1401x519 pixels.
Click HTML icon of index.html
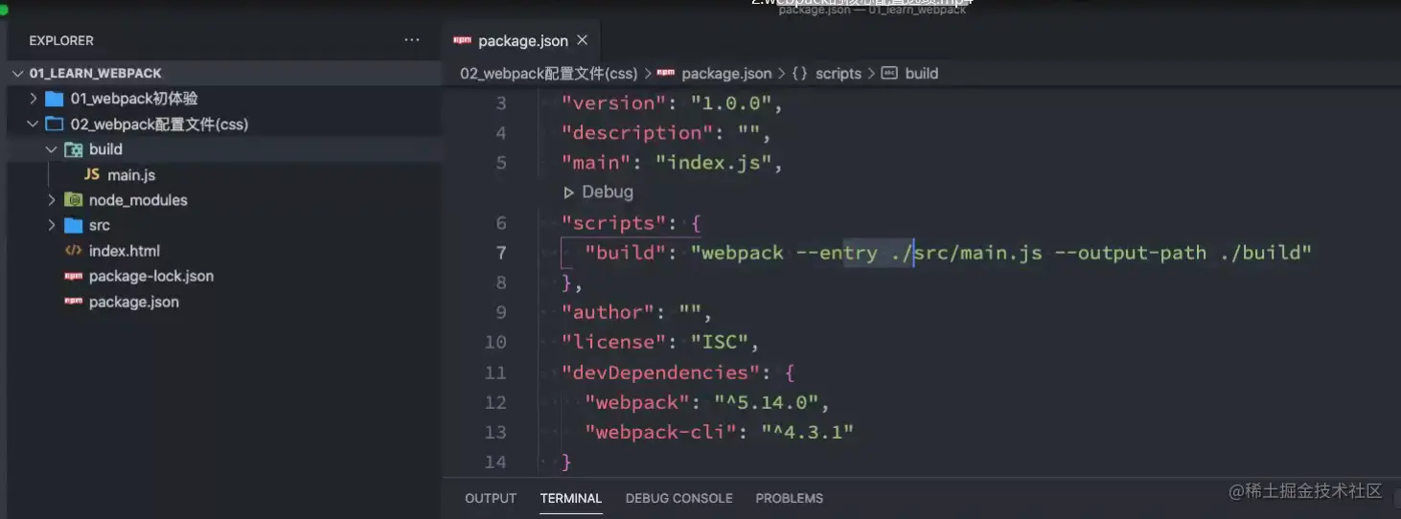click(x=73, y=251)
